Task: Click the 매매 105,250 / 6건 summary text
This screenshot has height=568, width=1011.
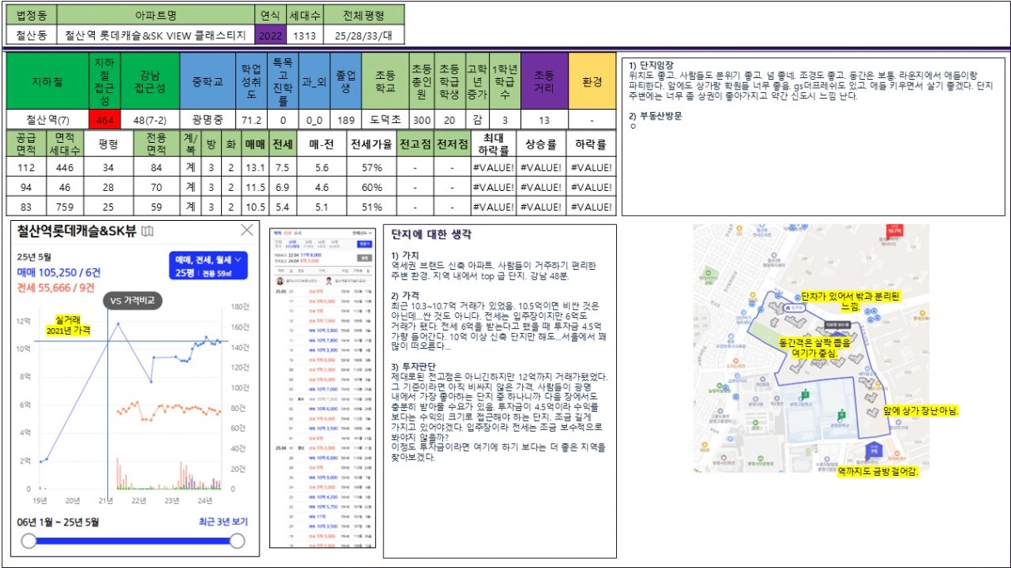Action: (59, 272)
